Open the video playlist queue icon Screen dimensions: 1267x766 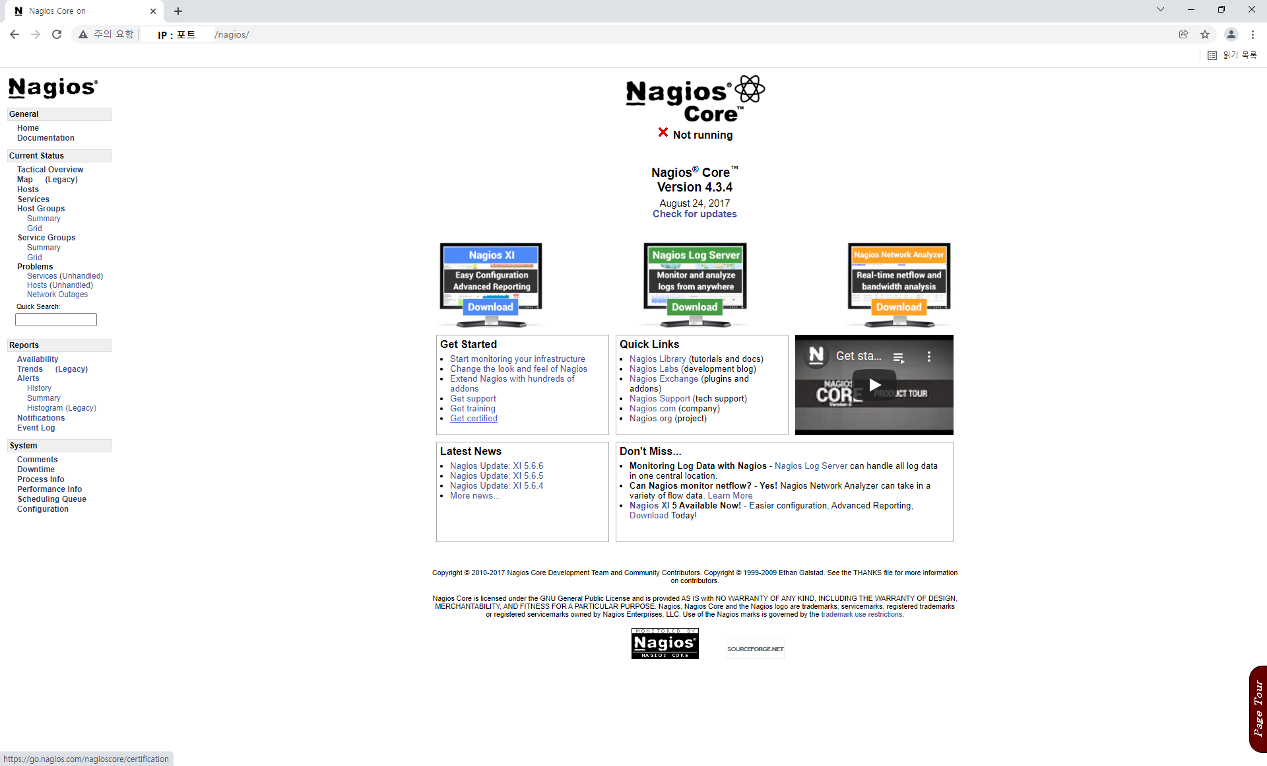tap(898, 357)
